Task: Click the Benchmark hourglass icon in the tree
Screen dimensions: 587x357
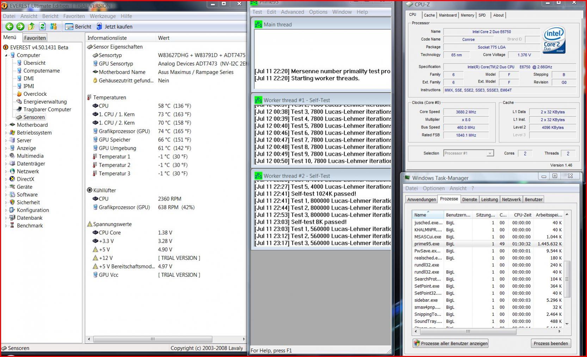Action: click(x=12, y=226)
